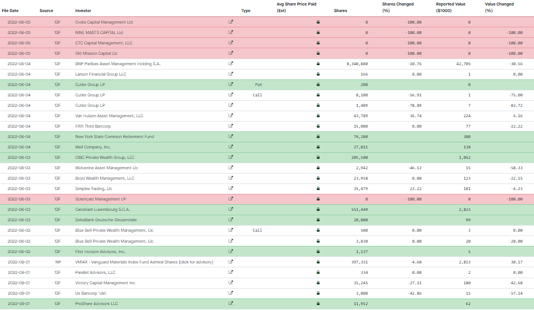Sort by Investor column header
534x310 pixels.
pos(83,10)
